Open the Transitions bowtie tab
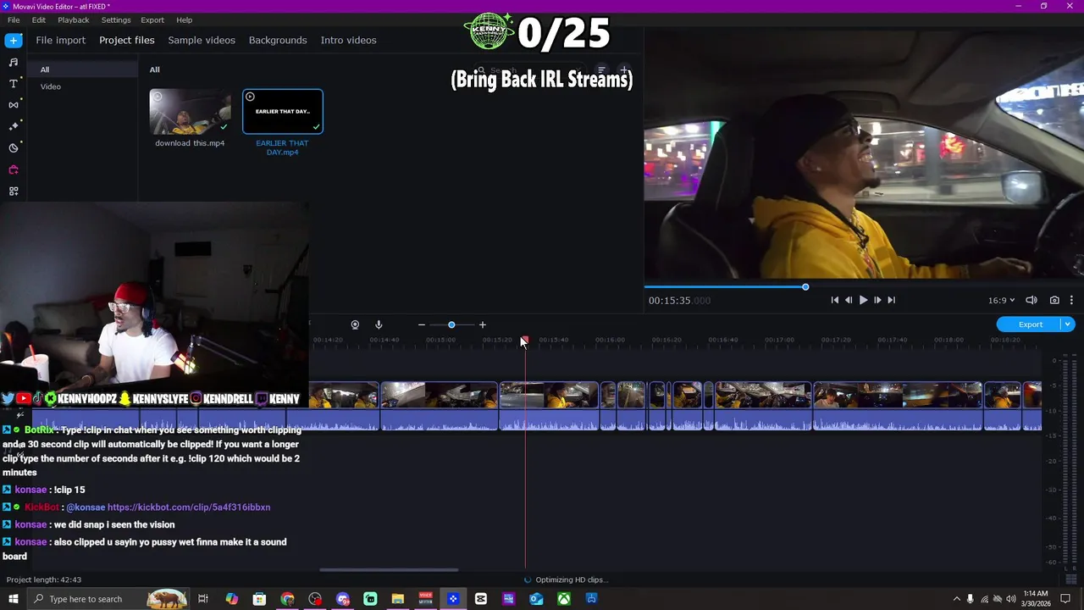 tap(14, 105)
